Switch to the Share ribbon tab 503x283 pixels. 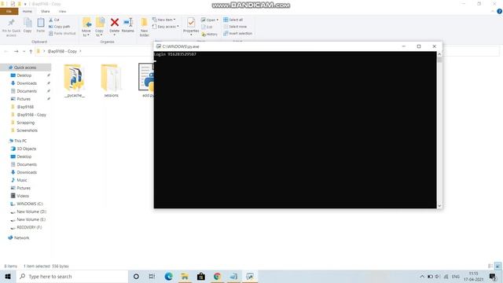click(46, 11)
